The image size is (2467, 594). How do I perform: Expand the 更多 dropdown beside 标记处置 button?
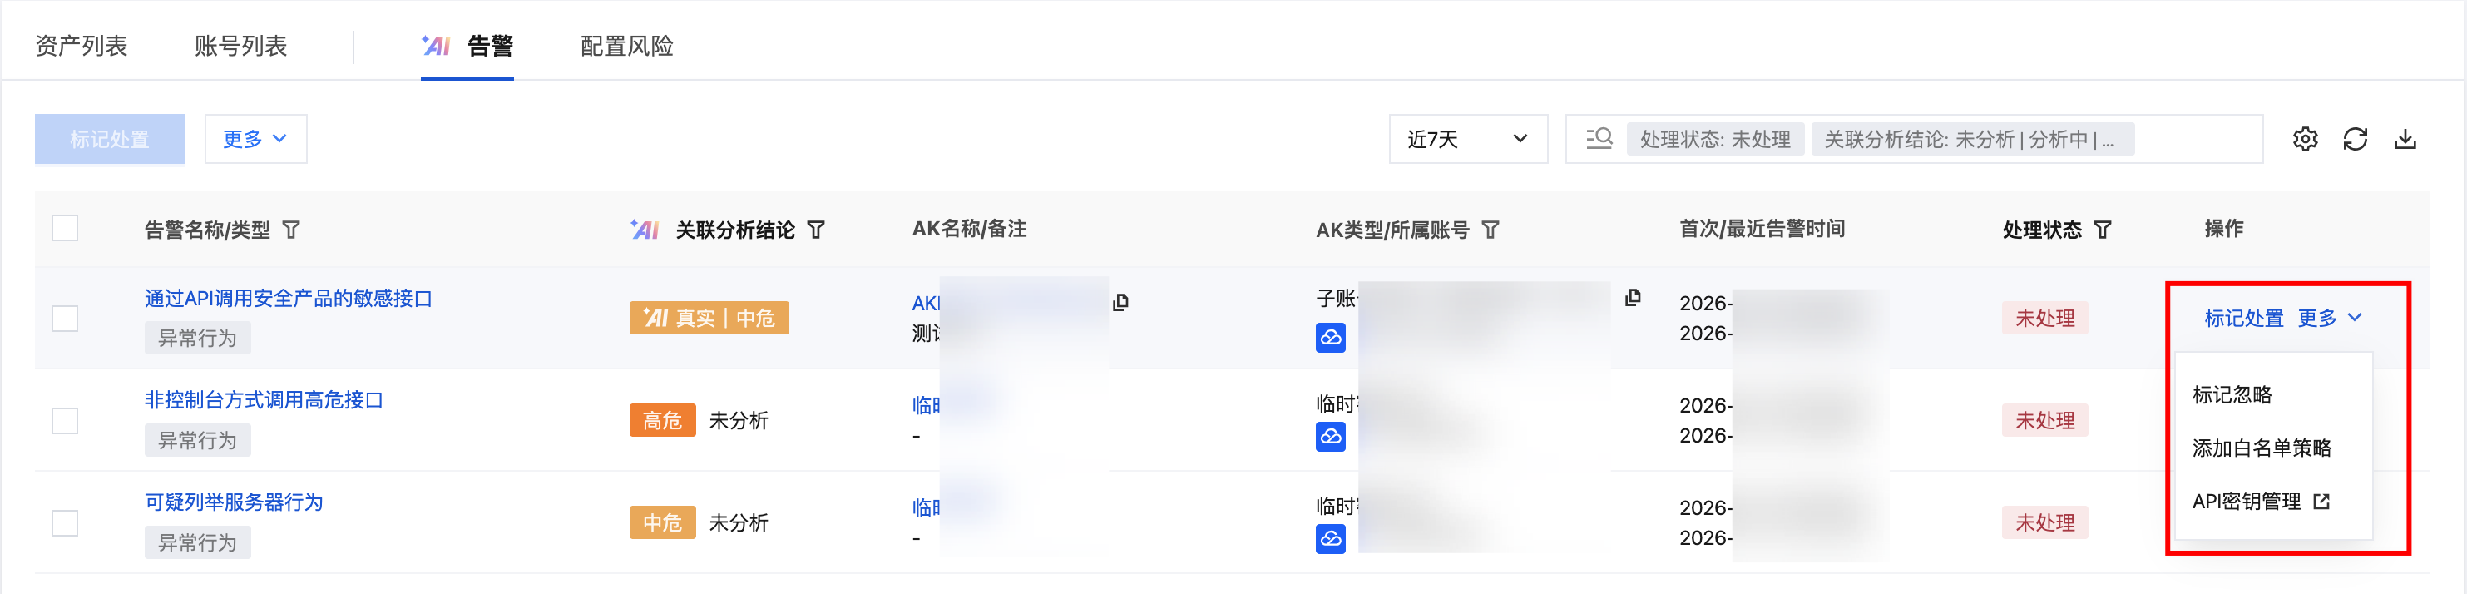pyautogui.click(x=255, y=140)
